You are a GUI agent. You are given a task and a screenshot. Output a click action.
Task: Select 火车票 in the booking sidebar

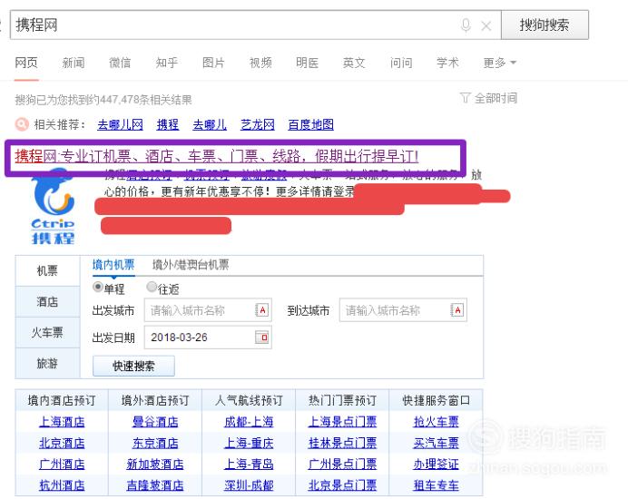[47, 333]
